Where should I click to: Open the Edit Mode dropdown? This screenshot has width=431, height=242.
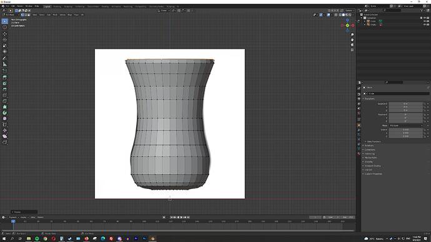pyautogui.click(x=11, y=15)
